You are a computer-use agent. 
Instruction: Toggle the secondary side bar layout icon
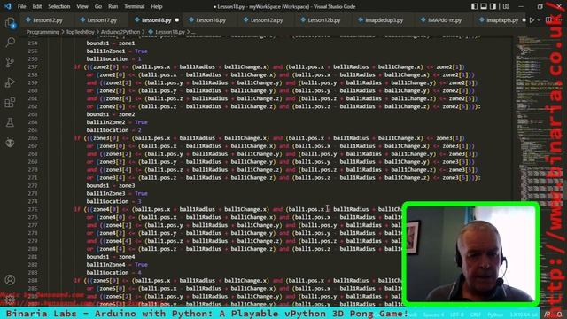point(493,6)
